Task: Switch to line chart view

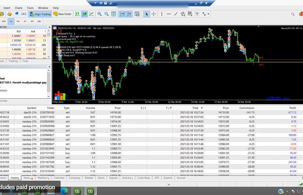Action: 92,14
